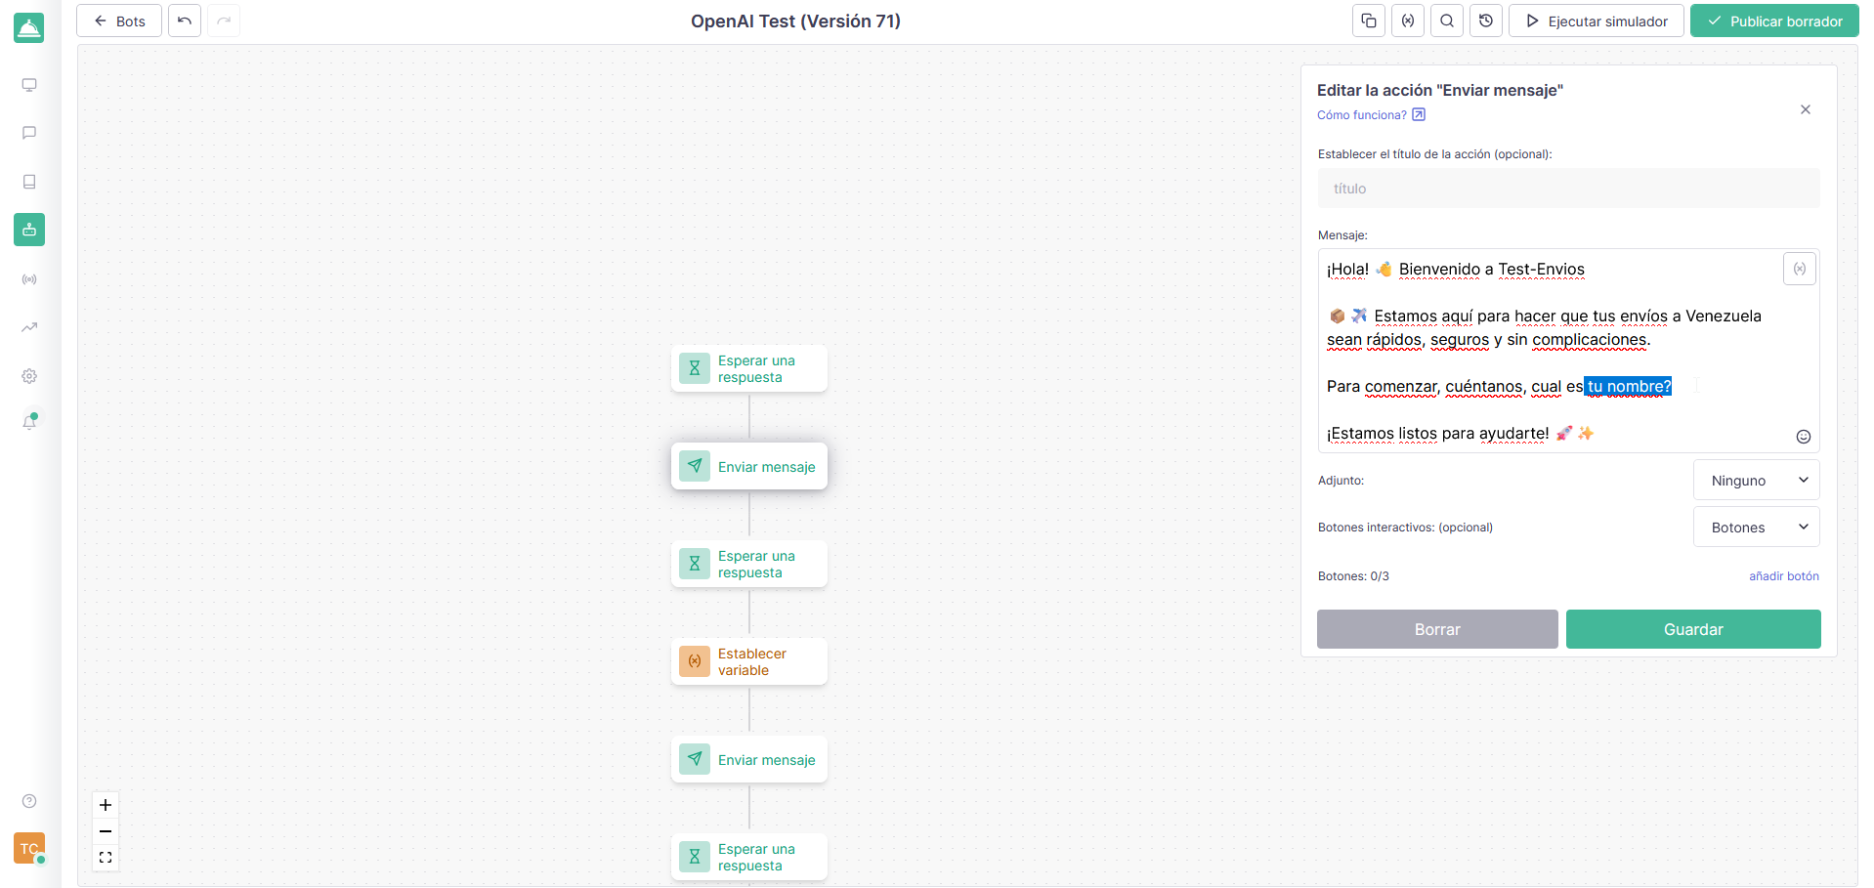1874x888 pixels.
Task: Select the Enviar mensaje node below Establecer variable
Action: [749, 759]
